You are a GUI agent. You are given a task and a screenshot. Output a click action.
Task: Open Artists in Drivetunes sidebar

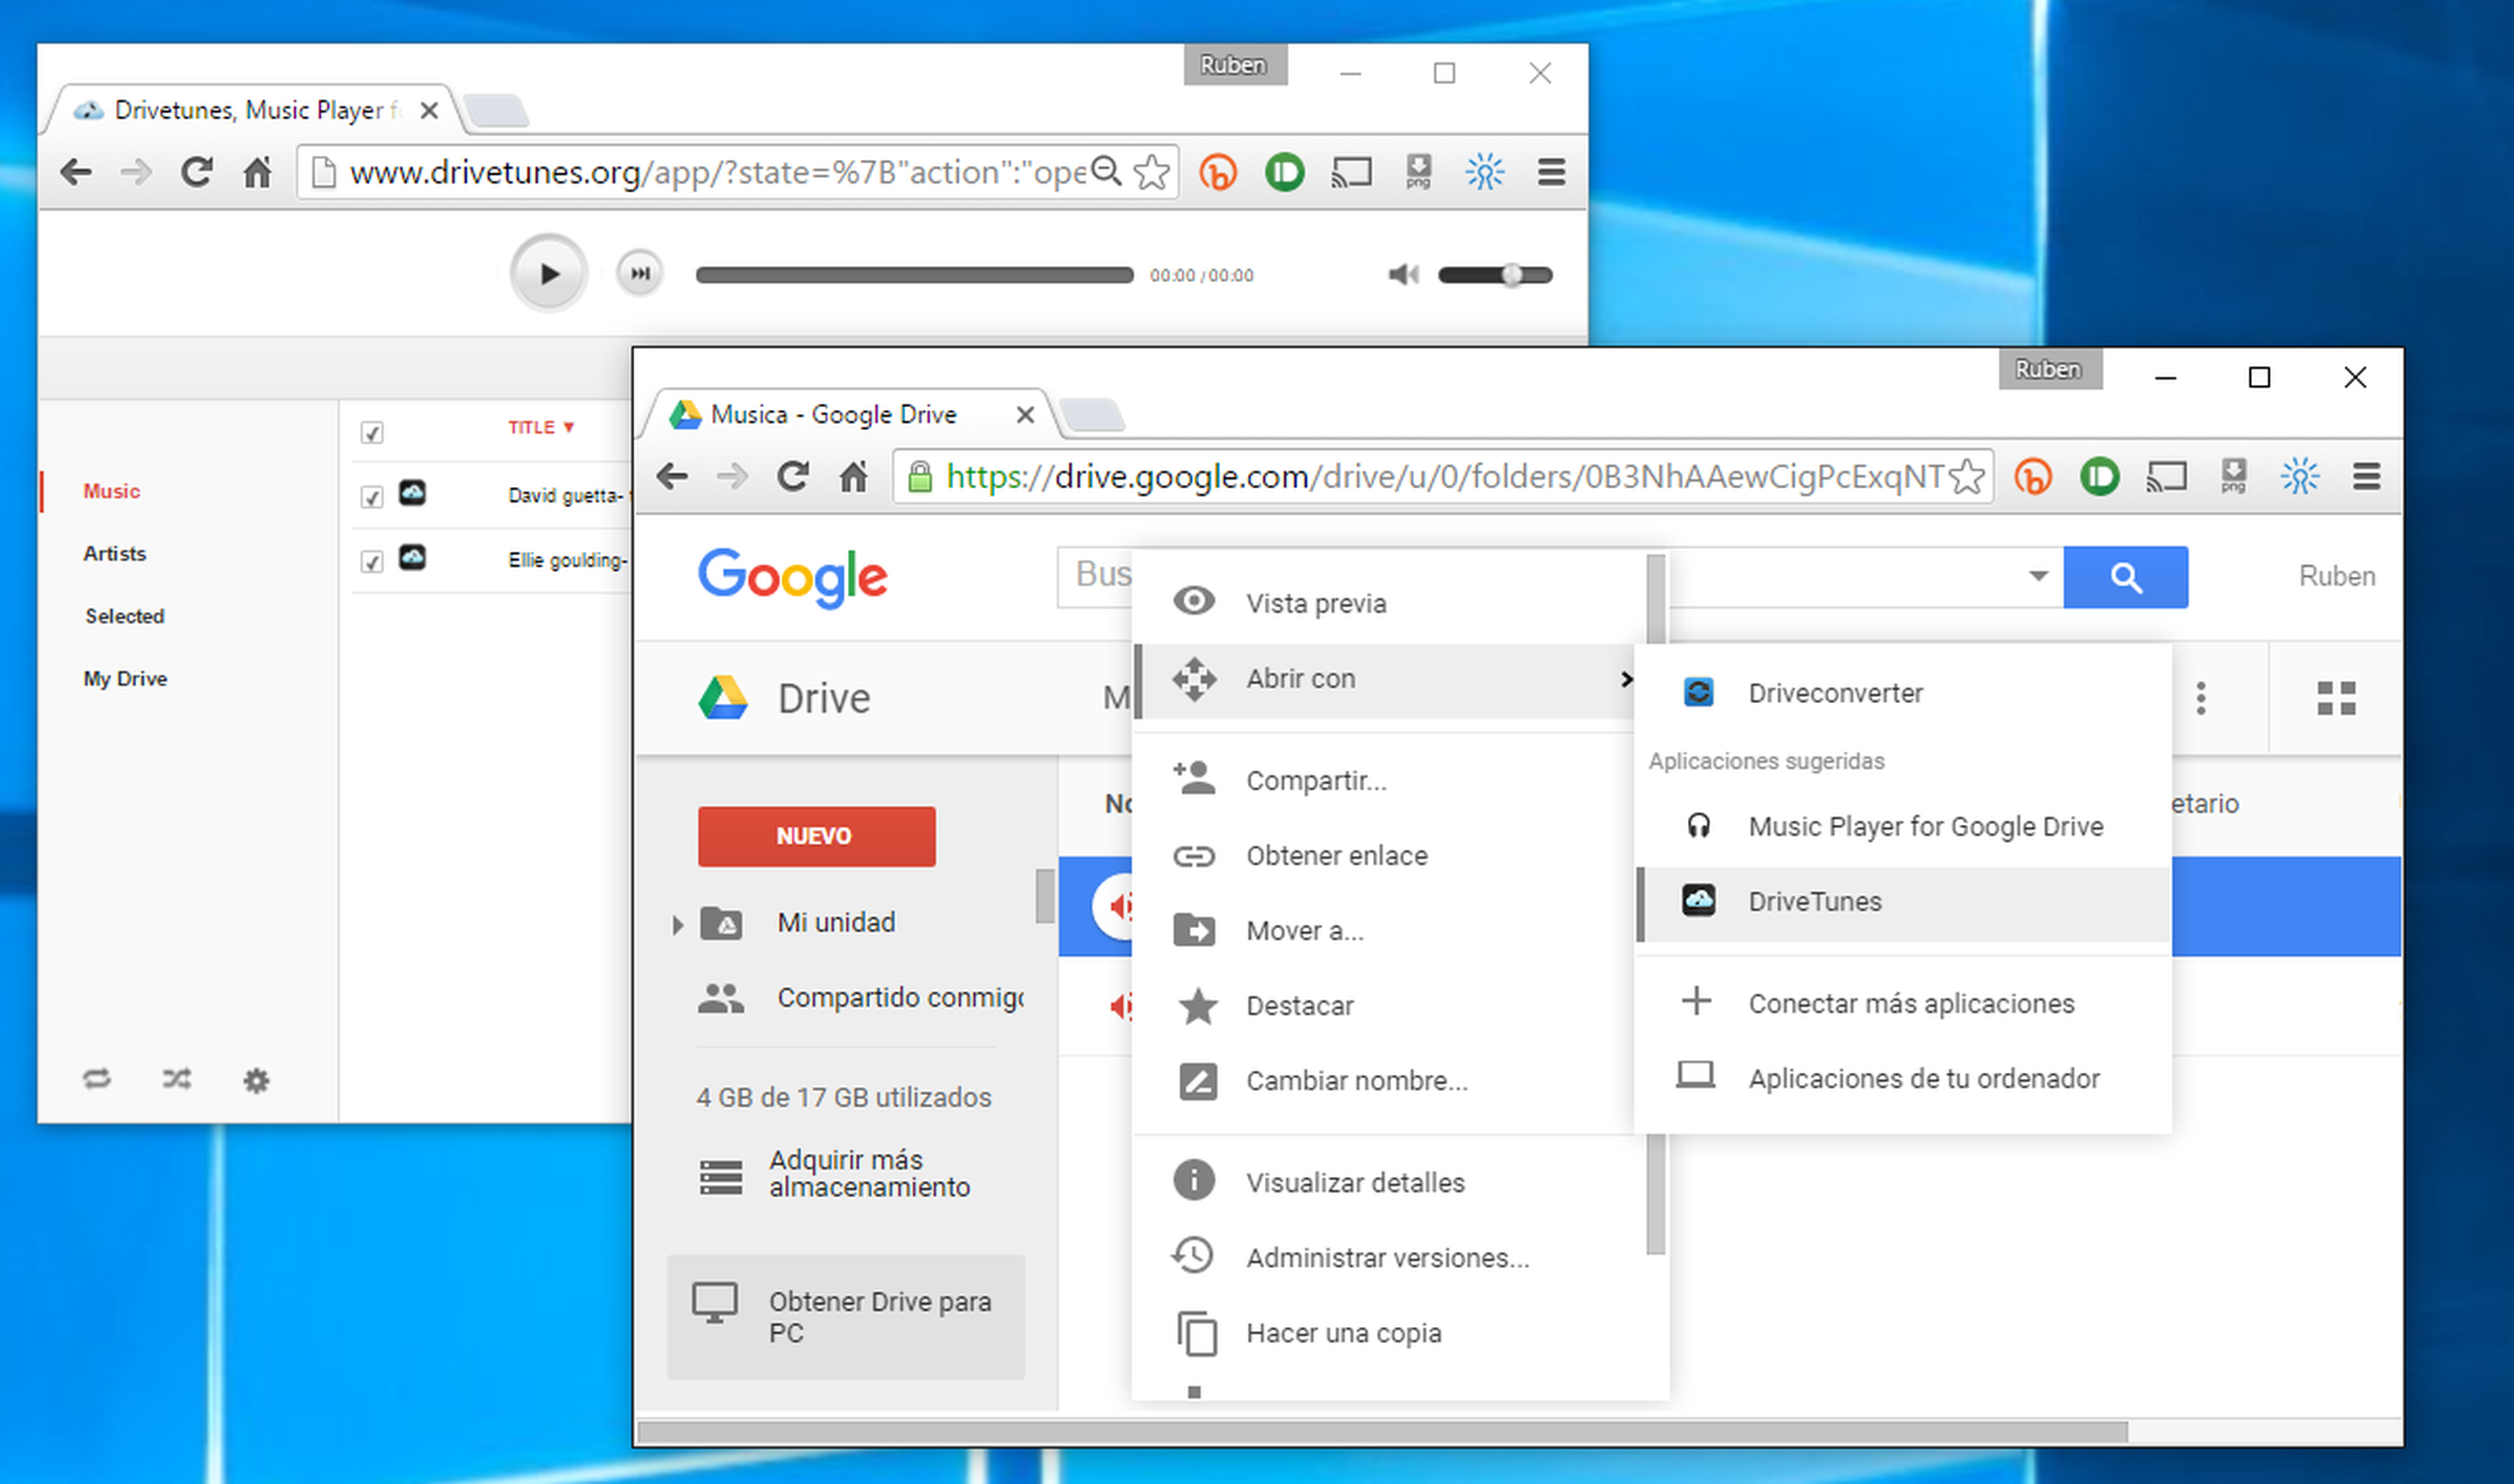coord(115,554)
